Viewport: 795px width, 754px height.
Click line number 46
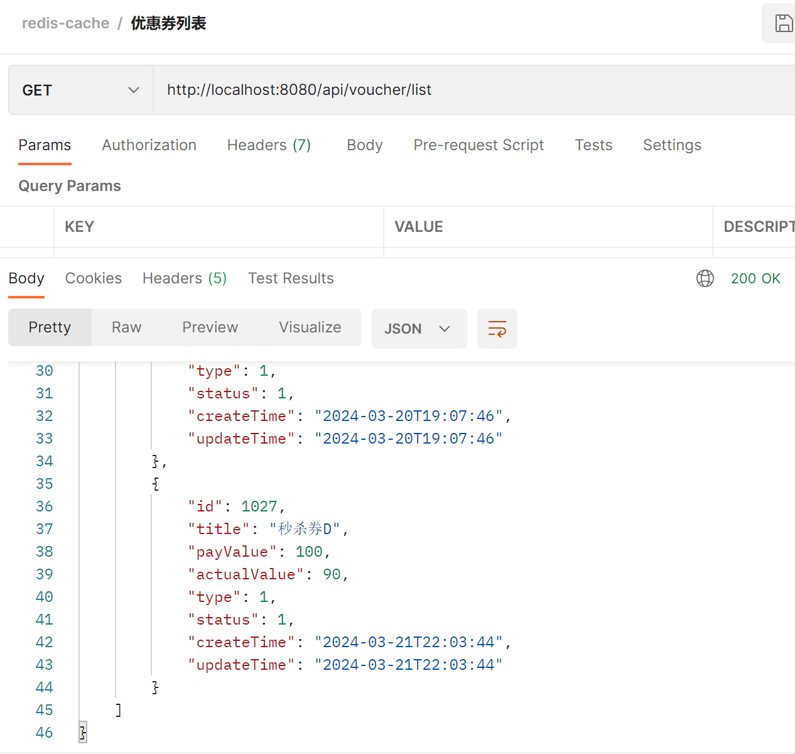pos(44,733)
